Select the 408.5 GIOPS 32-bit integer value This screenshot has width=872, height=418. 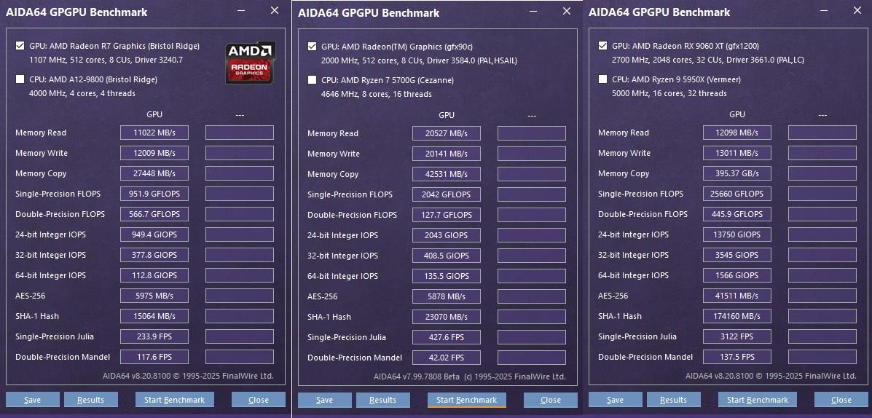(x=447, y=256)
